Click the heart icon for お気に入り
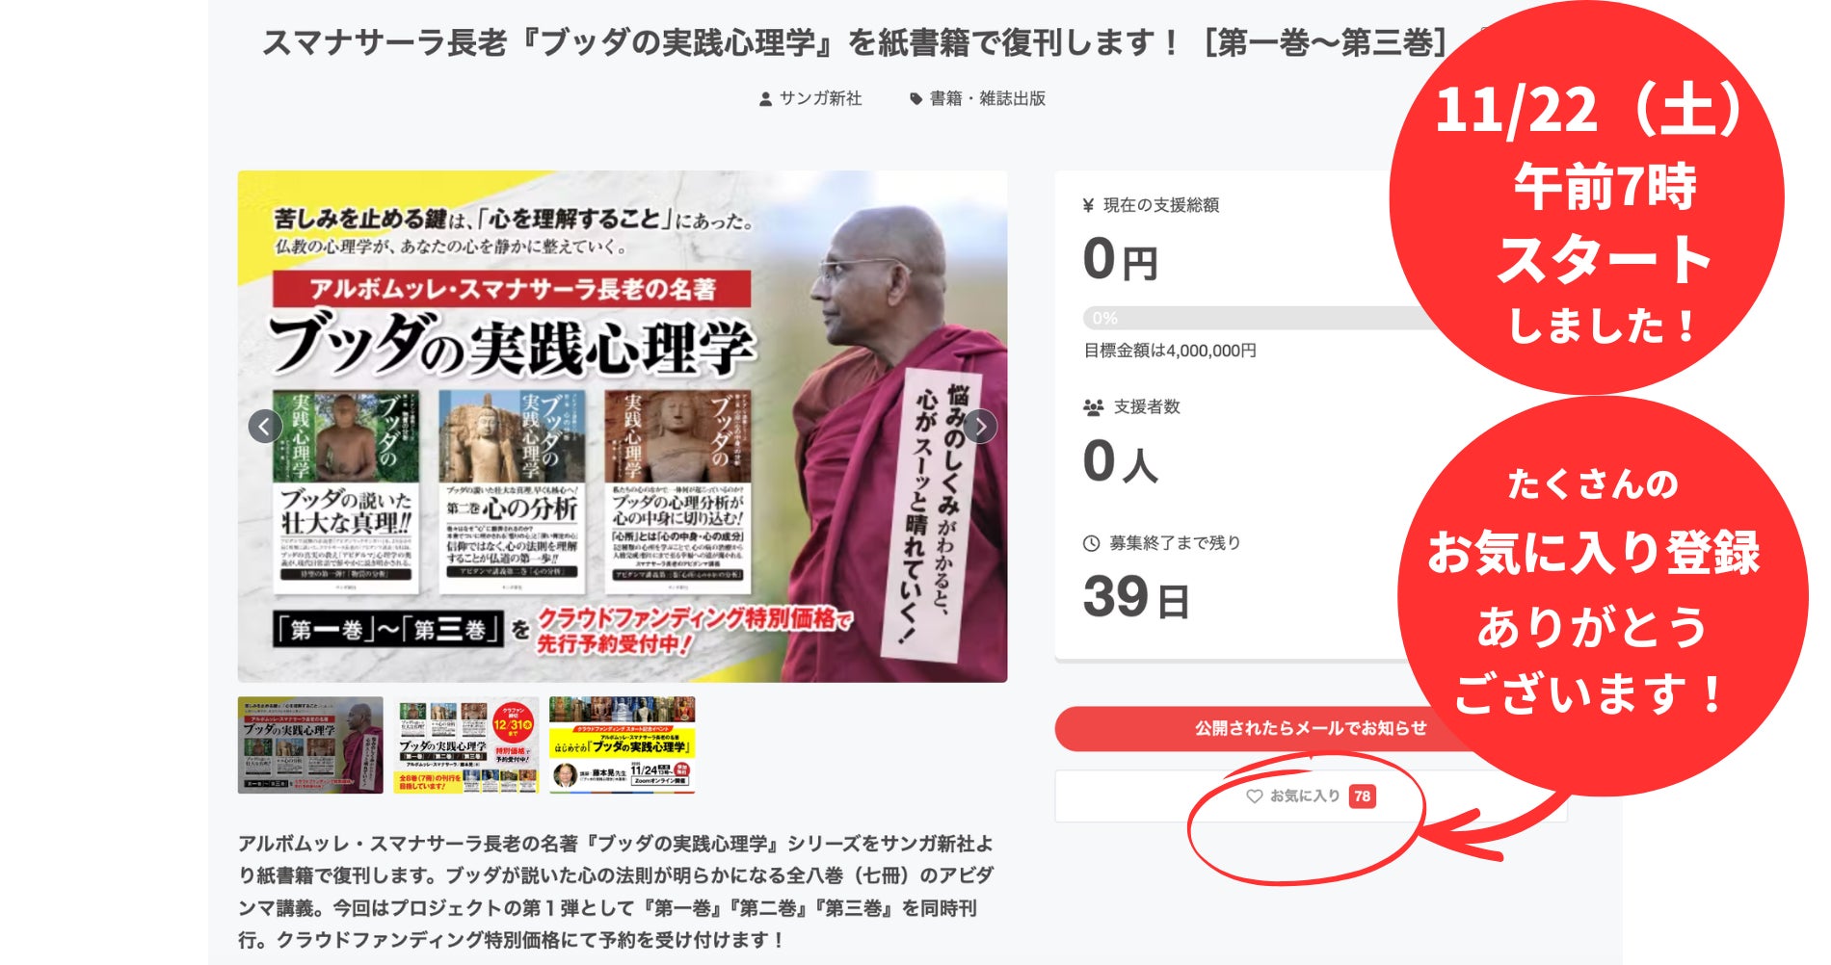 point(1254,796)
